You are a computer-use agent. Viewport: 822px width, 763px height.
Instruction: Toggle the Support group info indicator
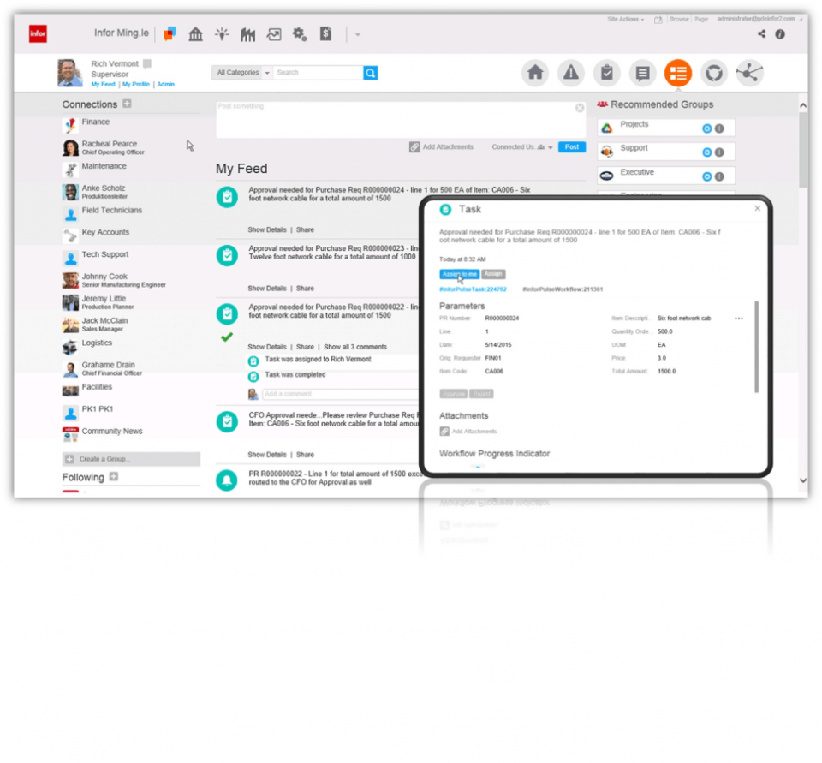click(x=719, y=152)
